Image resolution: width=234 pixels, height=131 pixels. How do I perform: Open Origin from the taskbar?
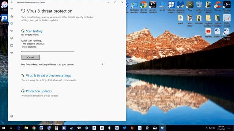coord(132,128)
